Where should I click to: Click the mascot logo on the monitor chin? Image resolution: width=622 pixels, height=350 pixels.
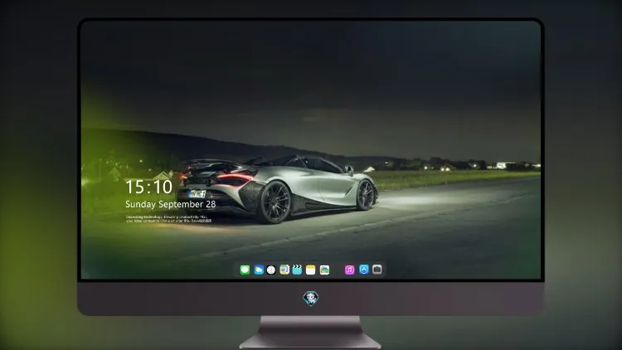tap(311, 298)
